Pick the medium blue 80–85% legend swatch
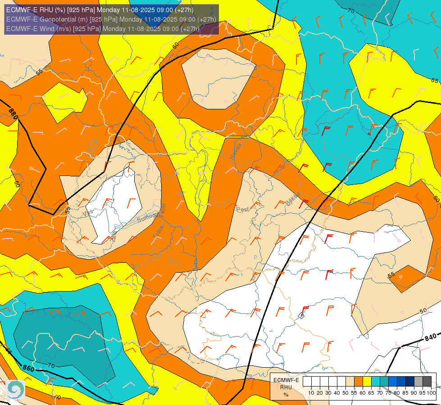Screen dimensions: 441x405 [x=401, y=382]
